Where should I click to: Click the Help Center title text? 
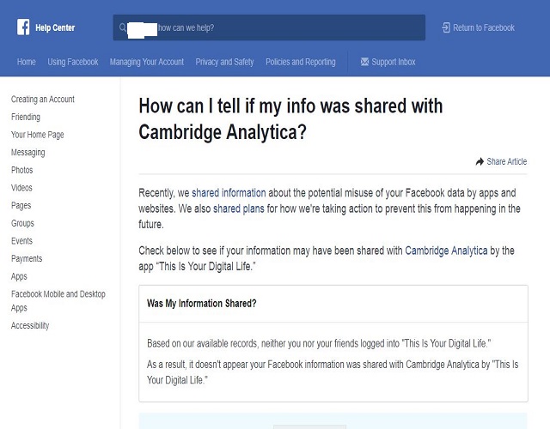pyautogui.click(x=55, y=27)
